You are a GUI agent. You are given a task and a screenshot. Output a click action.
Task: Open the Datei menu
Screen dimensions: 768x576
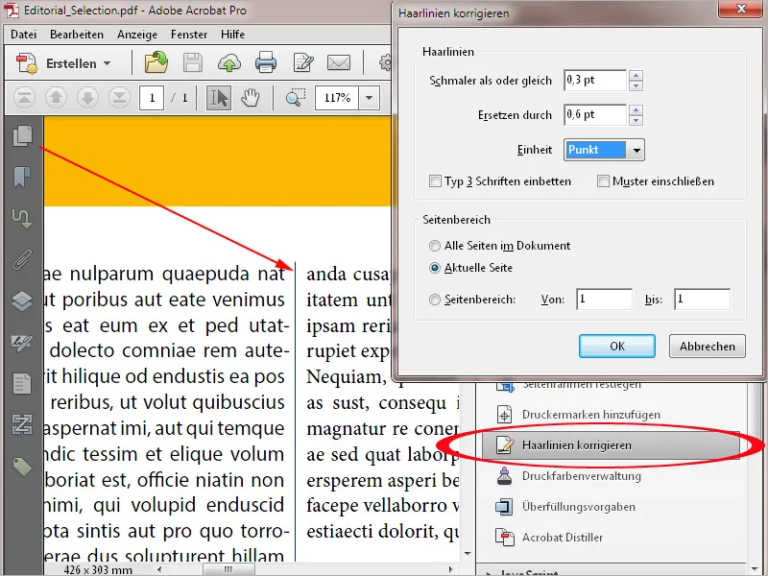[23, 35]
